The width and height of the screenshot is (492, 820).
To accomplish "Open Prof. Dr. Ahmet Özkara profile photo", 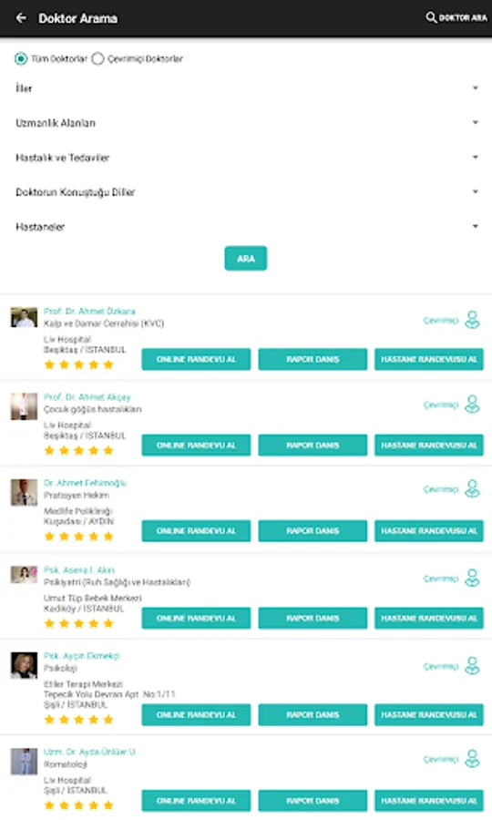I will (x=24, y=317).
